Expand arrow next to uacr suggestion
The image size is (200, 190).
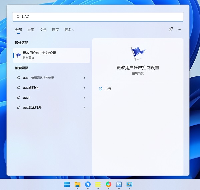[x=84, y=98]
